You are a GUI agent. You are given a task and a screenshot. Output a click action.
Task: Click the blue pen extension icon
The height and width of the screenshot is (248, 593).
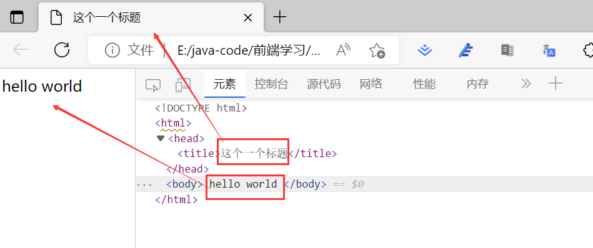tap(466, 50)
